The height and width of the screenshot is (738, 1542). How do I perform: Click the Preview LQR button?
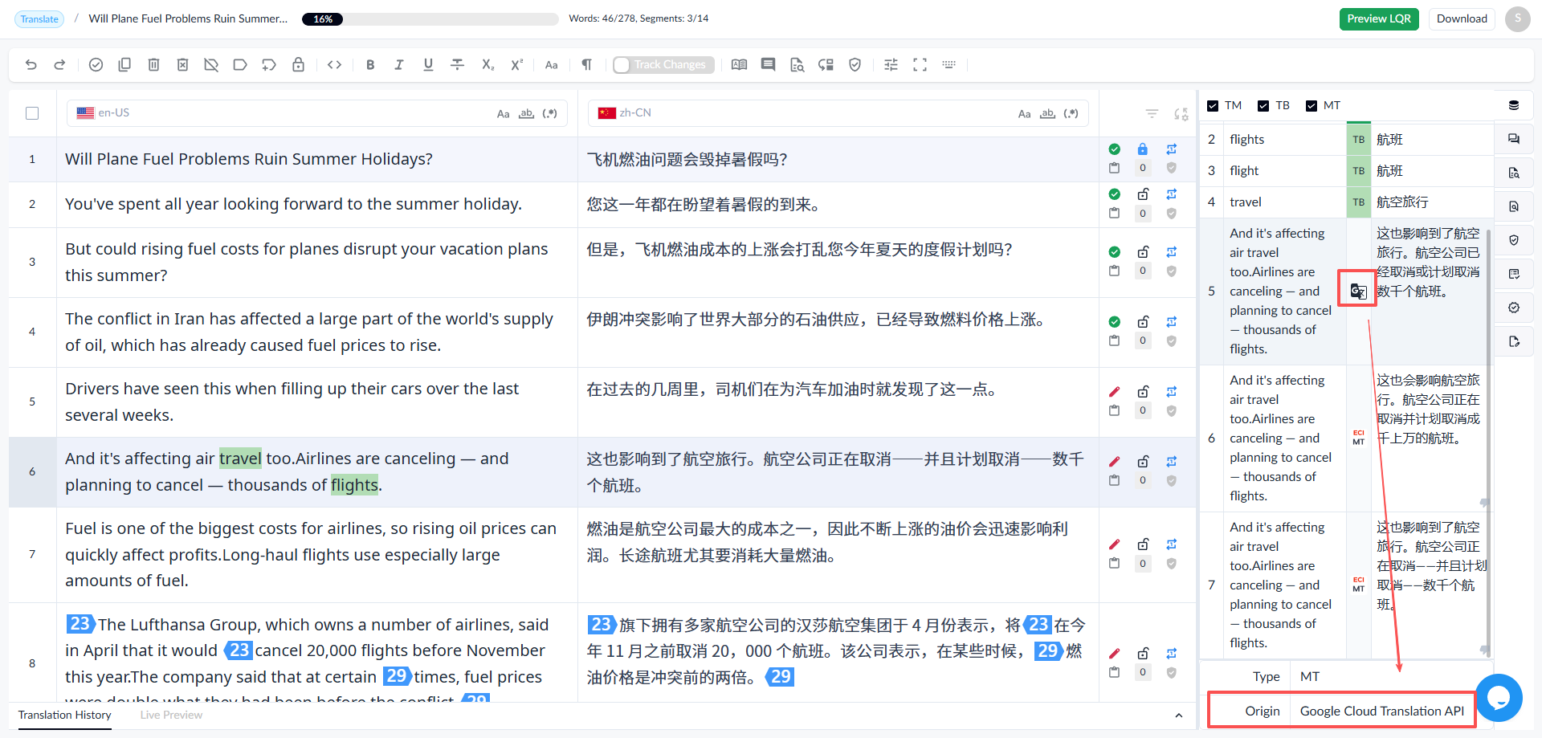point(1379,19)
